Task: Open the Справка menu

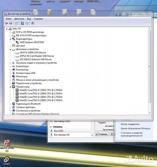Action: [38, 19]
